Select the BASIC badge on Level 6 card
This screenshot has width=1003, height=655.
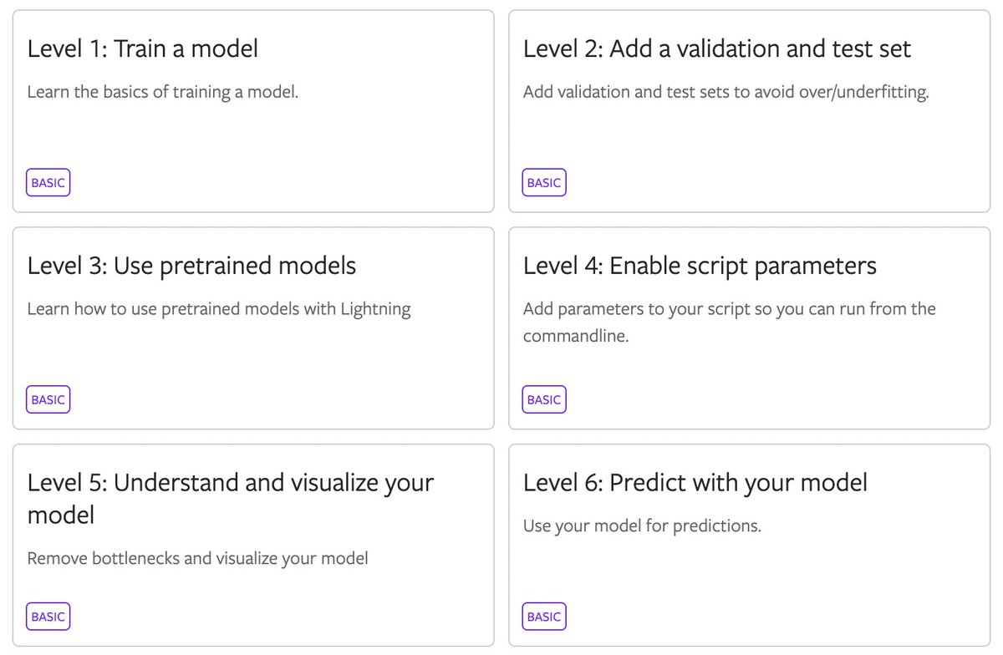point(544,617)
